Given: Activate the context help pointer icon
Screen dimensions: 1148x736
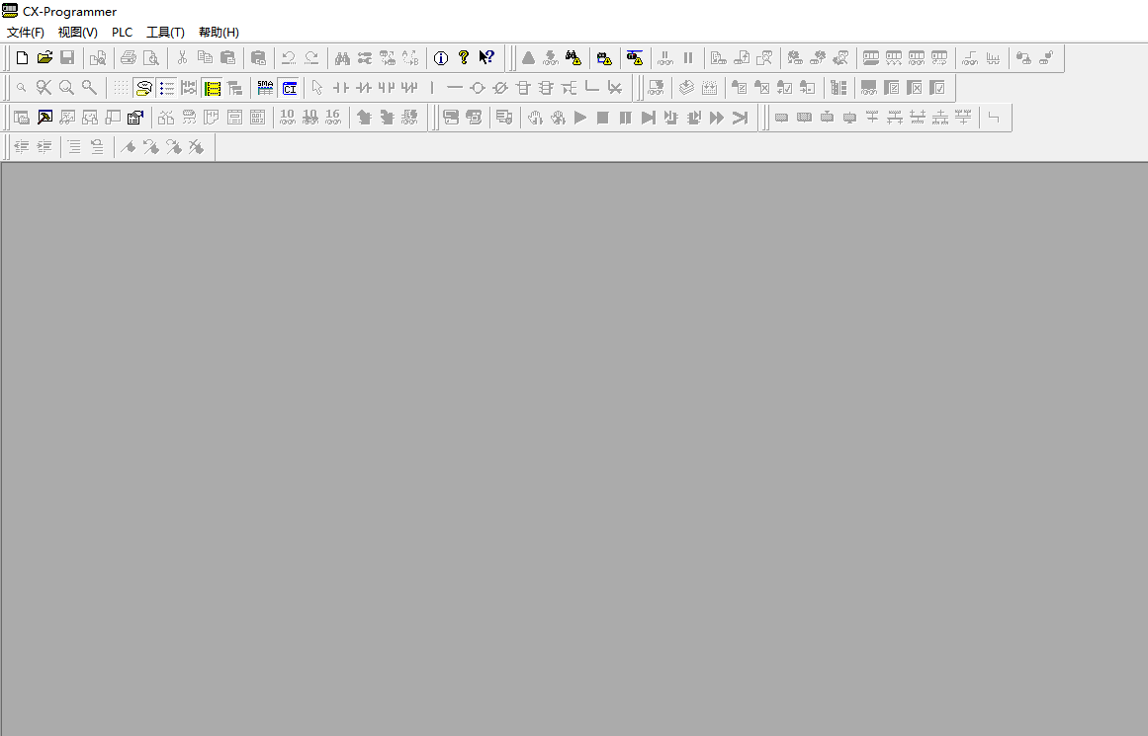Looking at the screenshot, I should (x=486, y=58).
